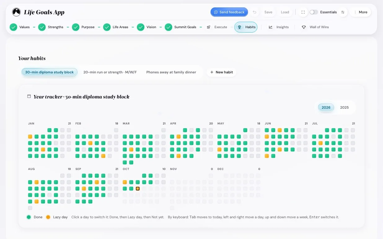The image size is (383, 239).
Task: Select the 2026 year view
Action: pyautogui.click(x=326, y=107)
